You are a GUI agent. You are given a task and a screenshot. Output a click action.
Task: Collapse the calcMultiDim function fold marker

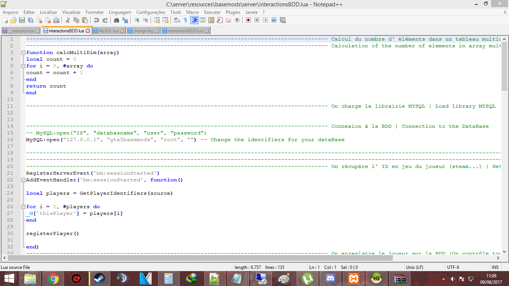(x=23, y=53)
